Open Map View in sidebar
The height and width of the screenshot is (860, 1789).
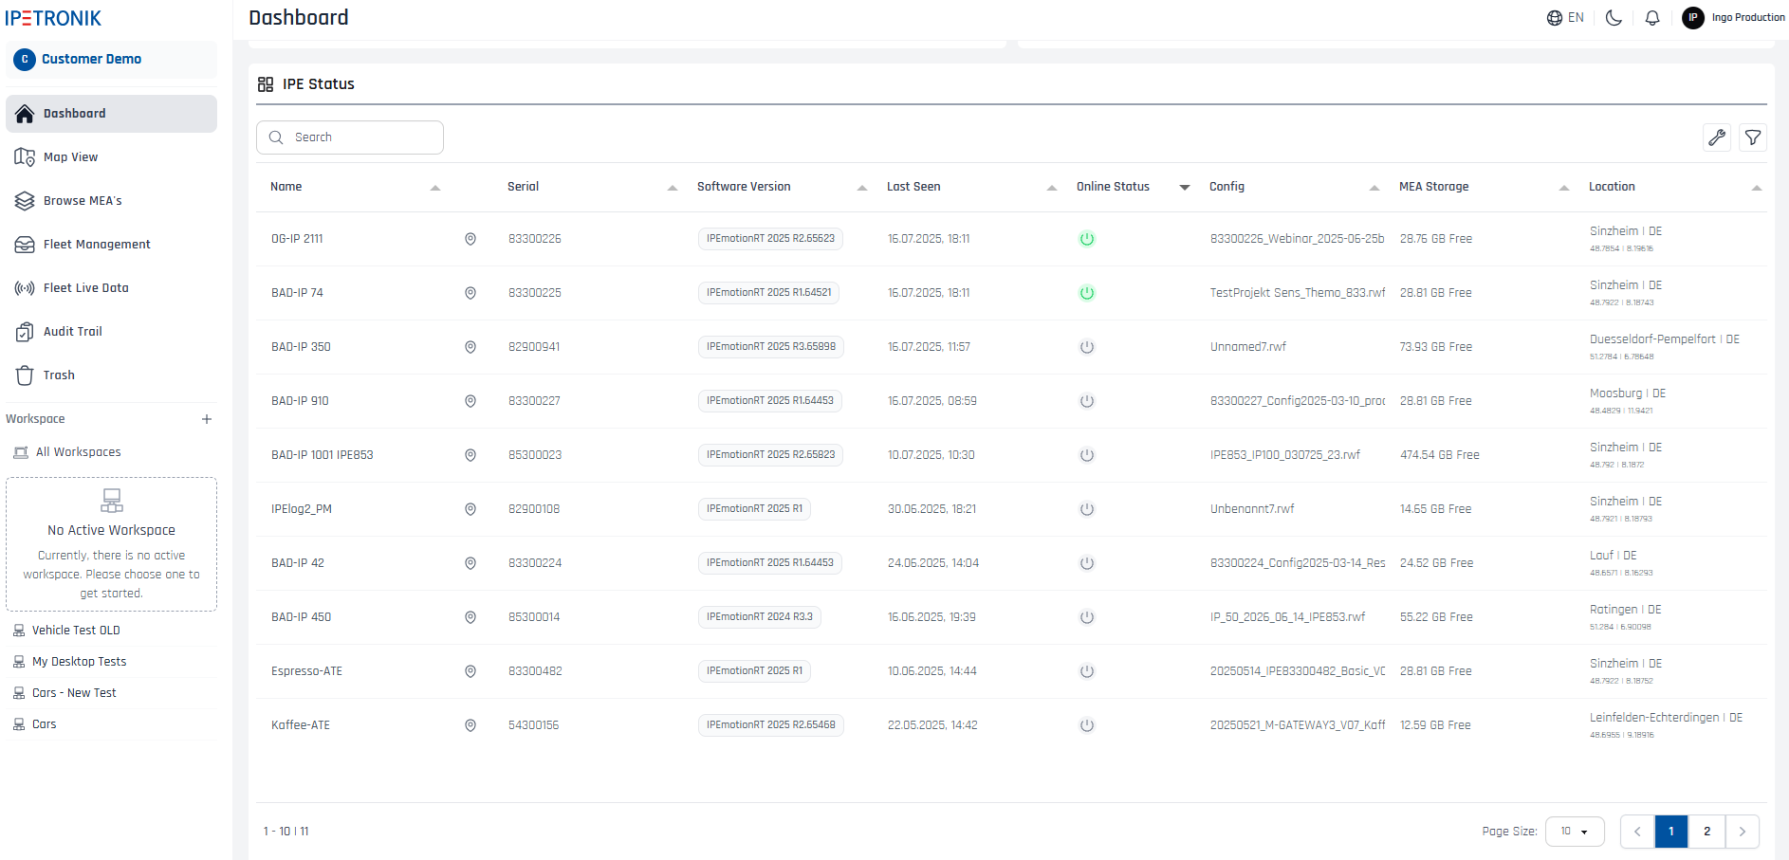pos(70,157)
